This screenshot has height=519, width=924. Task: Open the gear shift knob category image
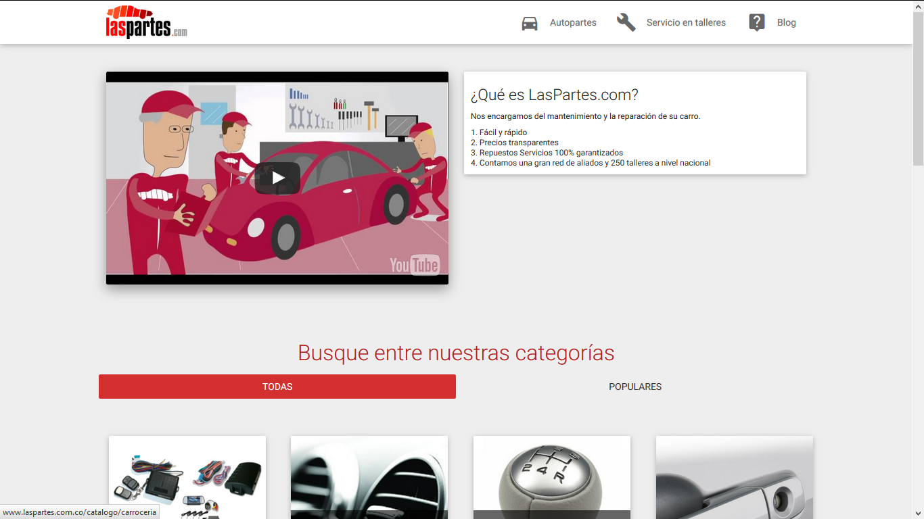[552, 477]
